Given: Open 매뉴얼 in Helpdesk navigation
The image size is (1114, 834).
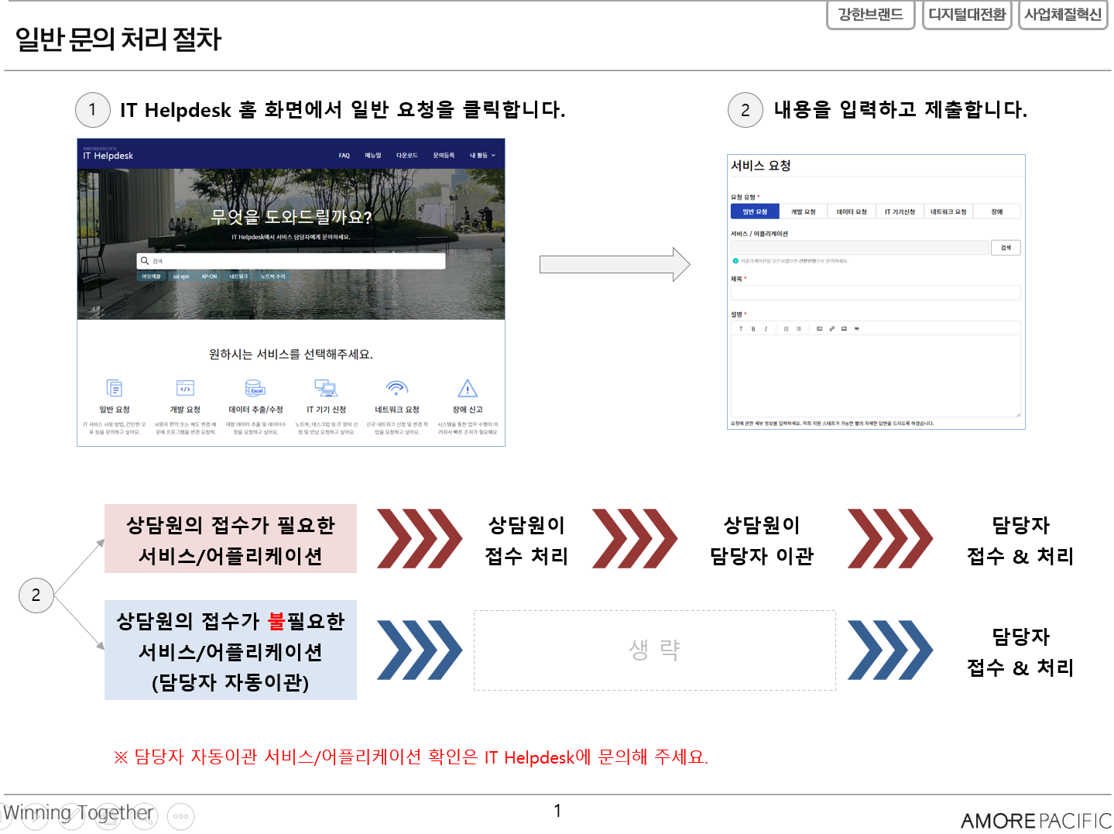Looking at the screenshot, I should (373, 156).
